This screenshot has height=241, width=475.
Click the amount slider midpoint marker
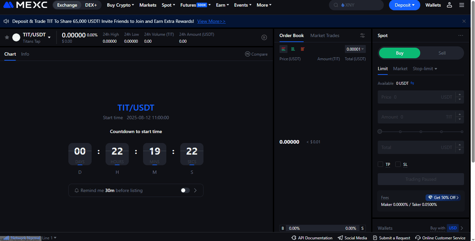tap(421, 132)
